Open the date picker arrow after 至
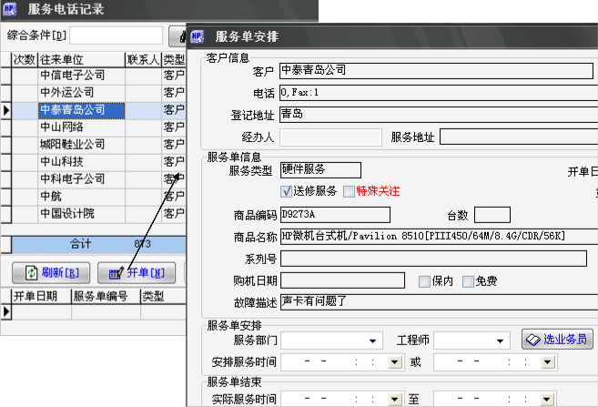This screenshot has height=407, width=598. tap(547, 399)
